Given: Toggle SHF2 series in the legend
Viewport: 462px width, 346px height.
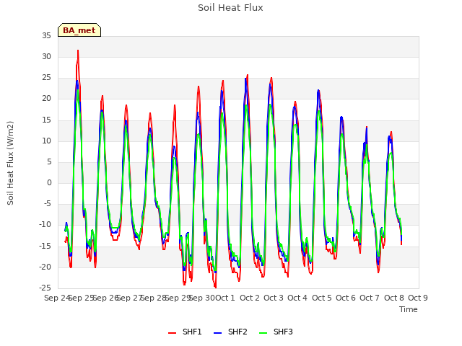Looking at the screenshot, I should [230, 332].
